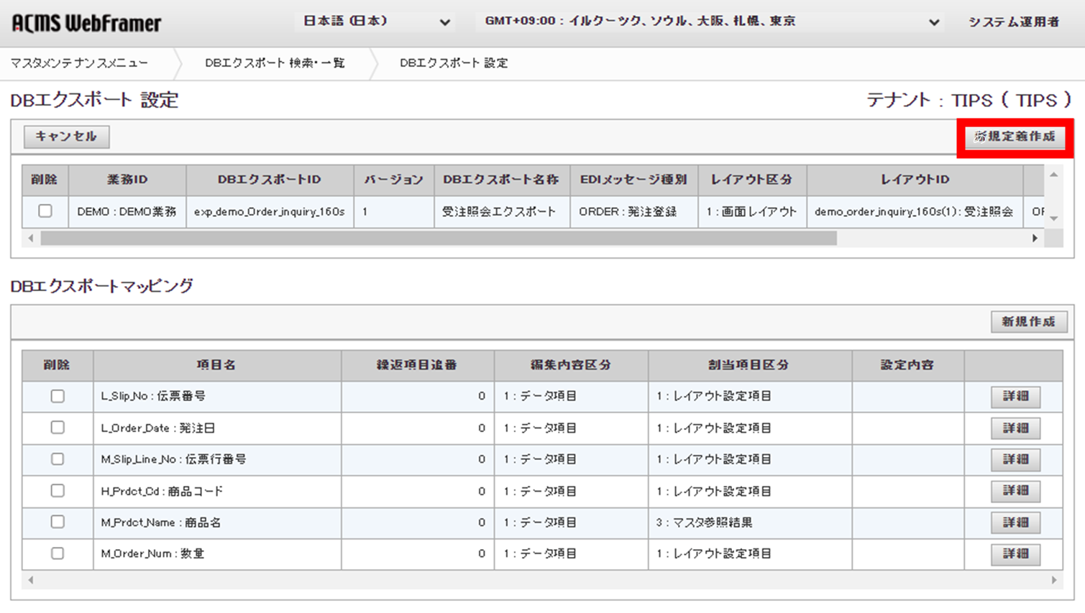Click the highlighted 新規定義作成 button

click(x=1015, y=137)
